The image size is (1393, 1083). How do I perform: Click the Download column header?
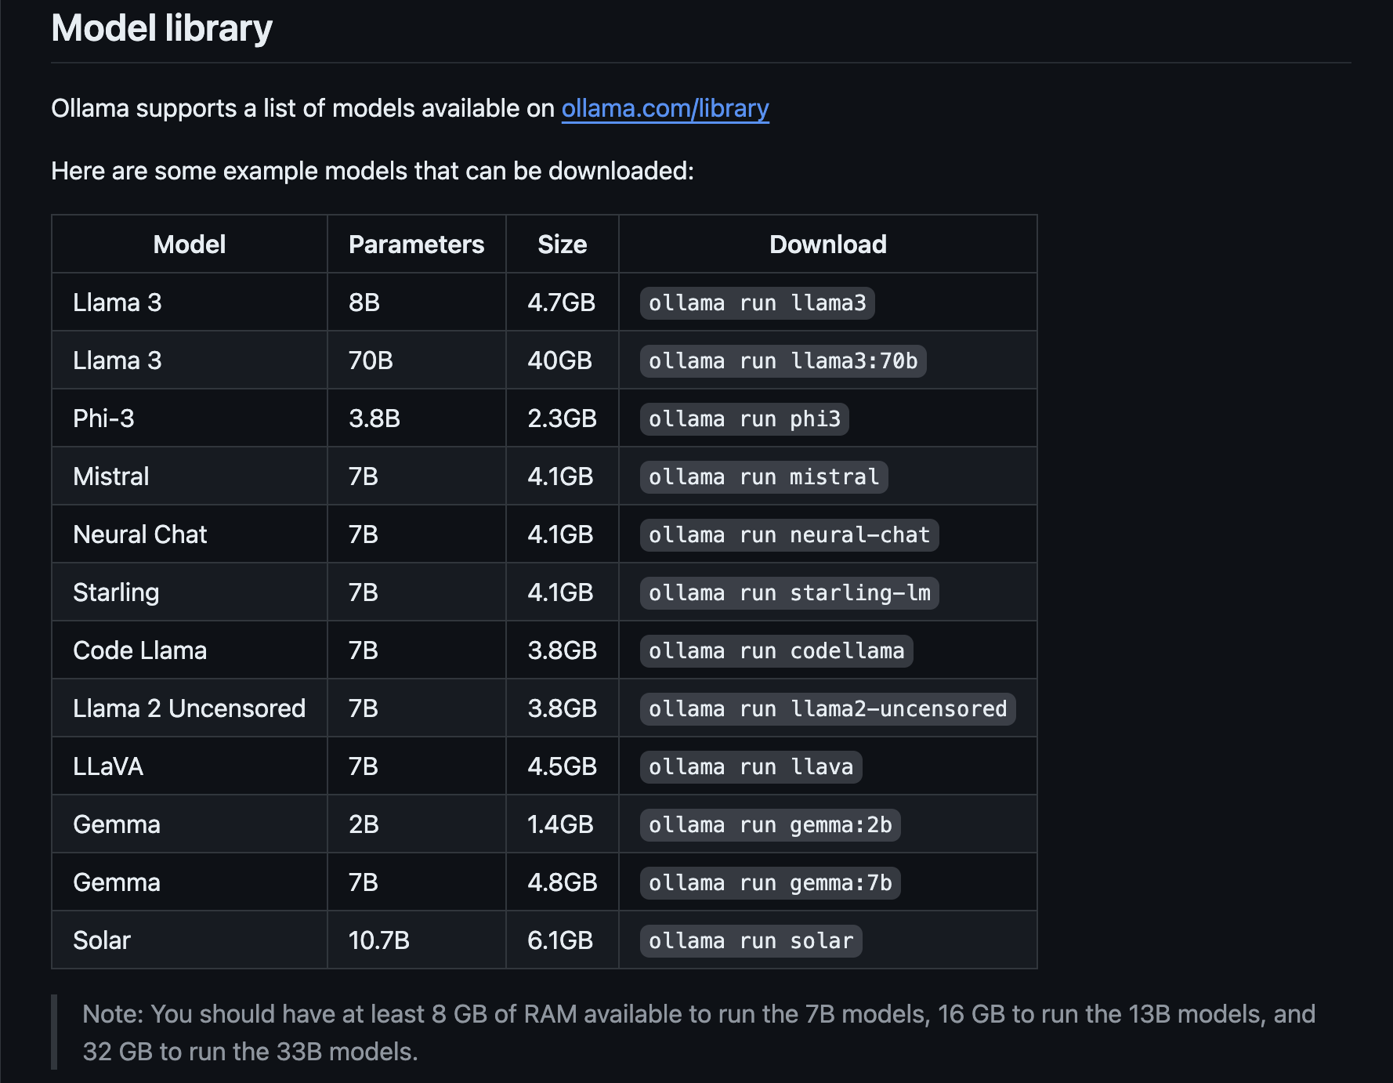pos(827,244)
